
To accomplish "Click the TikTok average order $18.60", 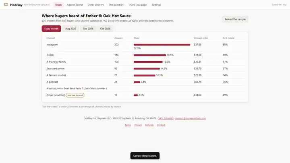I will click(x=197, y=55).
